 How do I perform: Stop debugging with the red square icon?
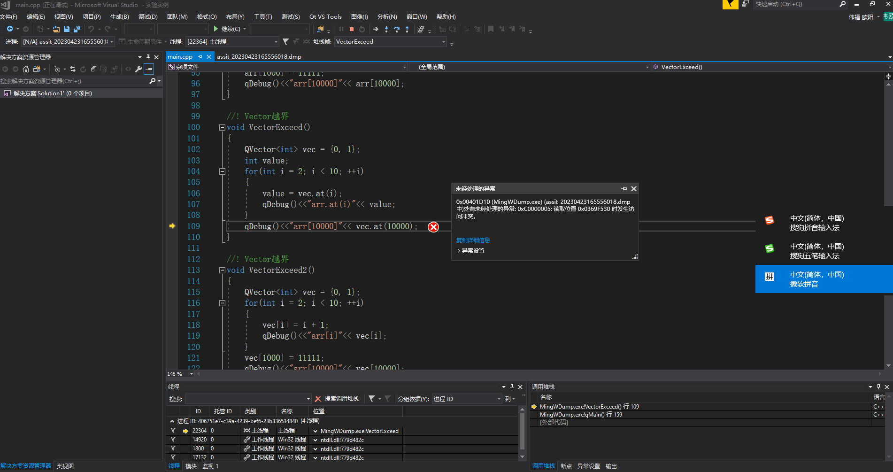point(351,29)
